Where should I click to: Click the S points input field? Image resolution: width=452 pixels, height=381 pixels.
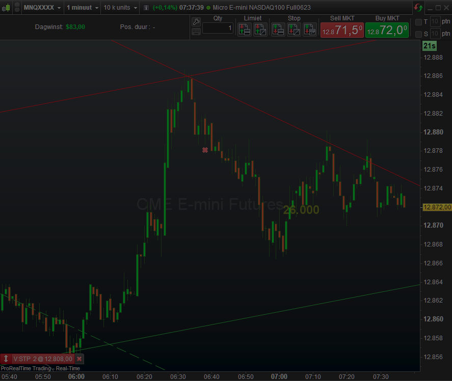coord(435,34)
